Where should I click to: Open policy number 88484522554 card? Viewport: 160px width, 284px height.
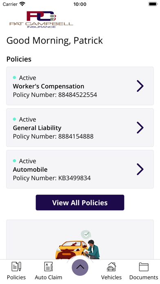(80, 86)
